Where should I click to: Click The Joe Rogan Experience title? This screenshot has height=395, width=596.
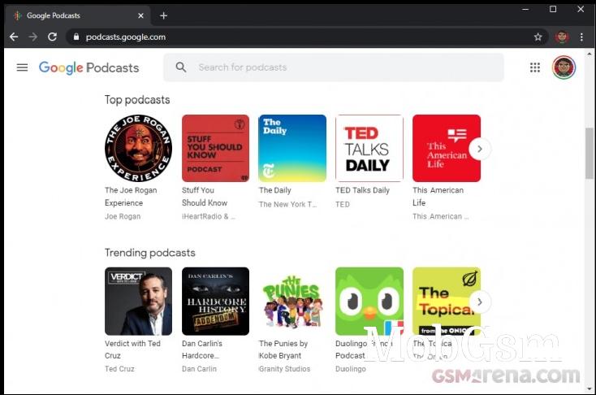pos(131,197)
